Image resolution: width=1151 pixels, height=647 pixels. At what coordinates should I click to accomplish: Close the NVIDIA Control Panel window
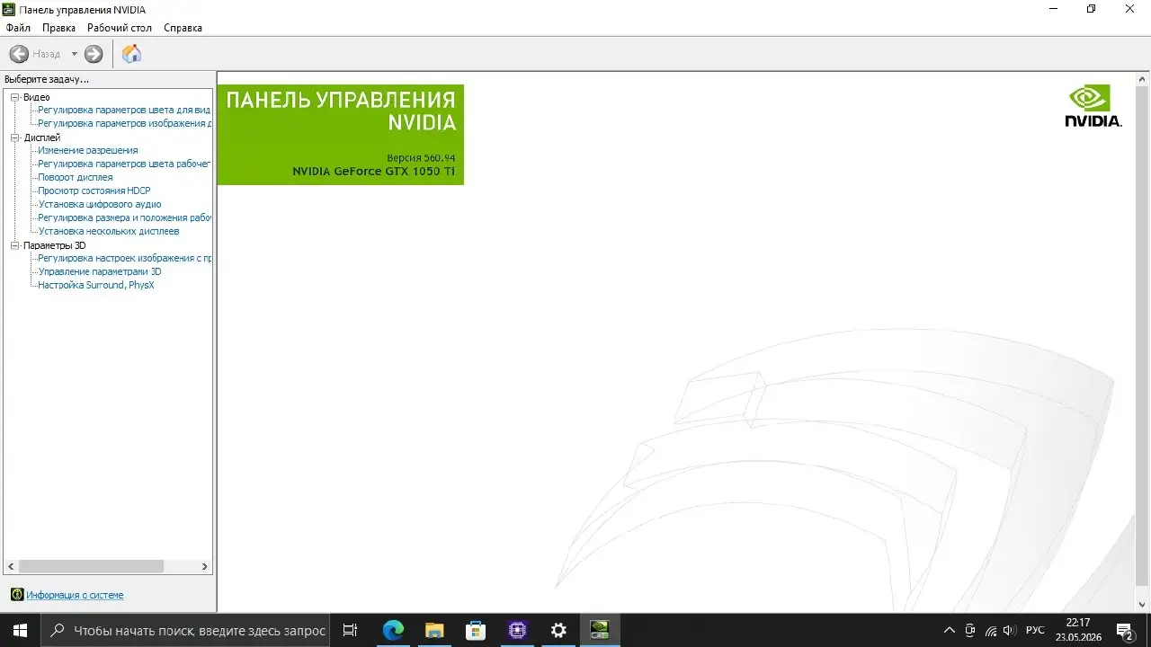click(1130, 9)
